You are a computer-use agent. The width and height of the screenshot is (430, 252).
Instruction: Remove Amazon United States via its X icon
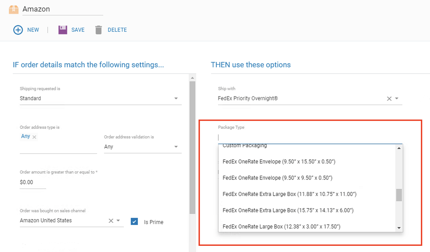(110, 220)
